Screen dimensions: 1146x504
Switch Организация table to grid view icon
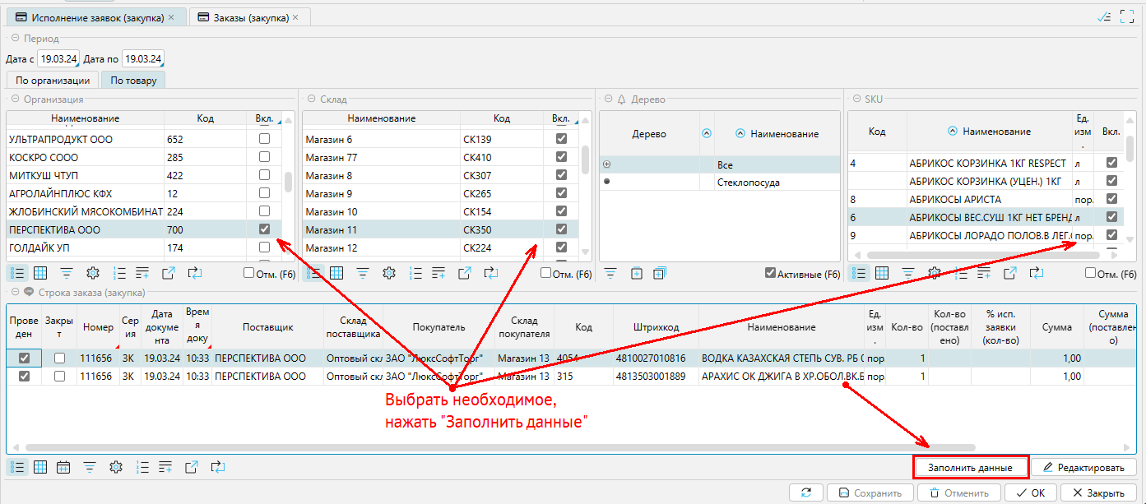tap(39, 273)
